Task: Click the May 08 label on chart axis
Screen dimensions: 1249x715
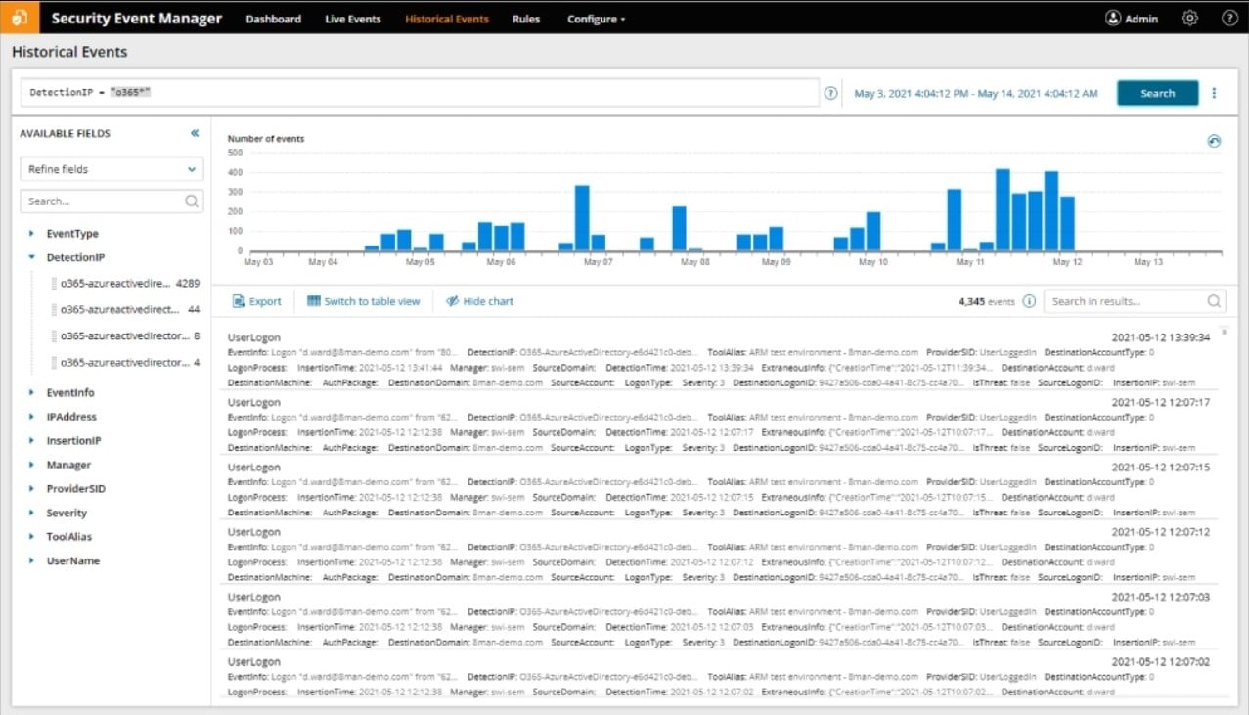Action: pyautogui.click(x=695, y=262)
